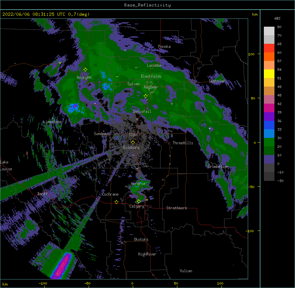Click the Didsbury city label
The image size is (295, 288).
[x=131, y=147]
